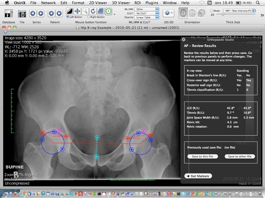Open the Window menu

(x=170, y=3)
